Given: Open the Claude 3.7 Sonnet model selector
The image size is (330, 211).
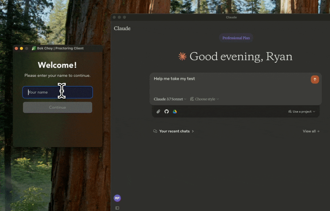Looking at the screenshot, I should pos(170,99).
